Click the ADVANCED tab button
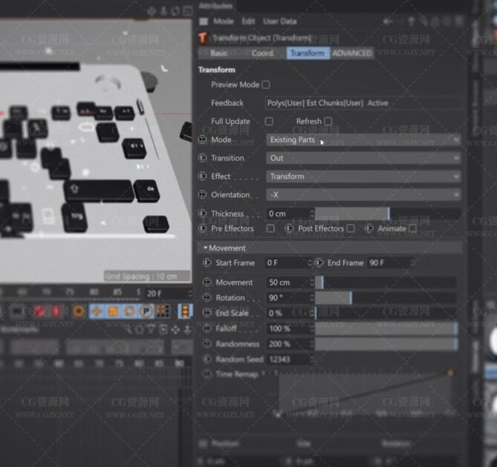This screenshot has width=497, height=467. click(x=351, y=54)
